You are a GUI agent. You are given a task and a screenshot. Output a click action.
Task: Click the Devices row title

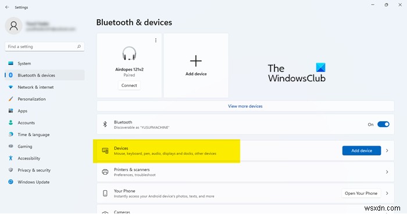[121, 148]
